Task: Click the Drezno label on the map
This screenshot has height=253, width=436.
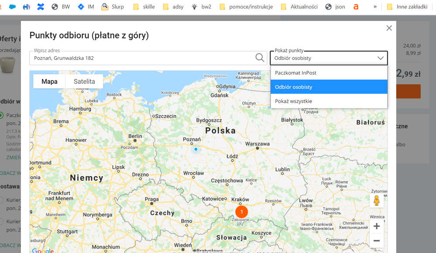Action: (141, 174)
